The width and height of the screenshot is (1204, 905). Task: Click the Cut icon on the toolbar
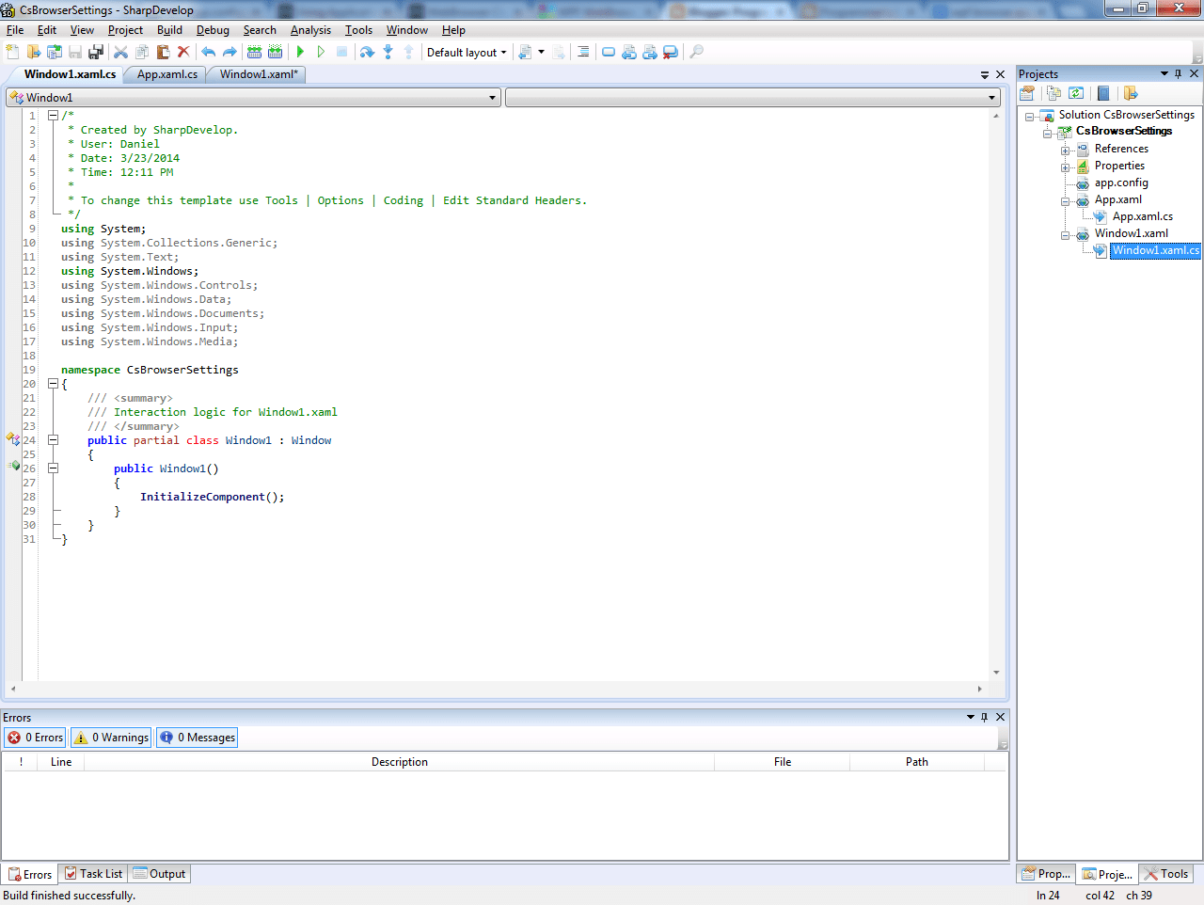pyautogui.click(x=120, y=52)
